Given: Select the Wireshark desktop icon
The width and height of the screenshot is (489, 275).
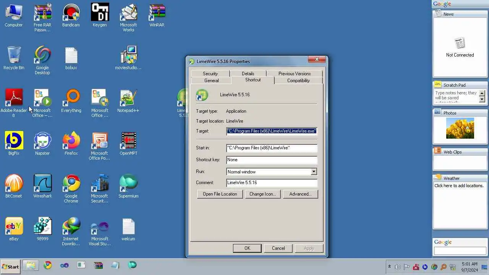Looking at the screenshot, I should [x=42, y=187].
